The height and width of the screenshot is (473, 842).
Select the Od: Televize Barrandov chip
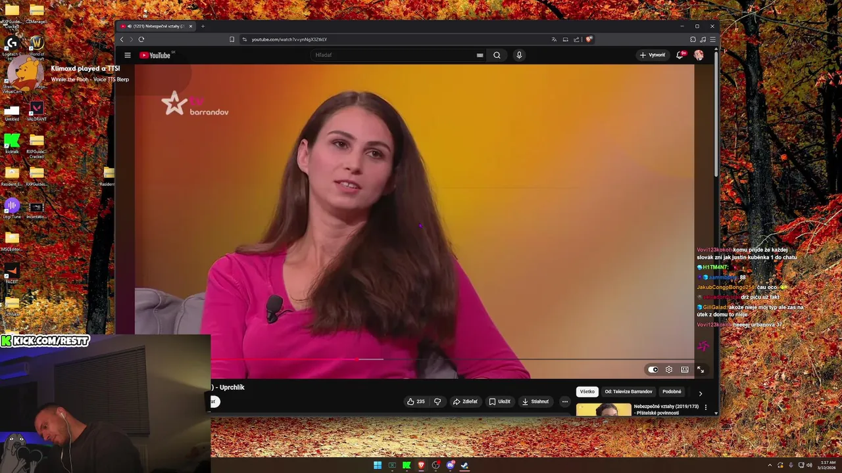628,392
